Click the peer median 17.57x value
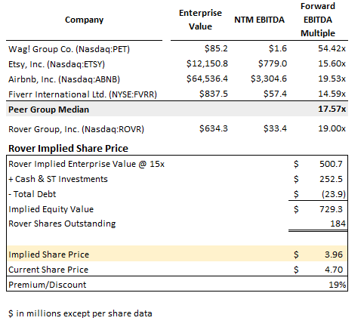The image size is (364, 327). pos(332,109)
